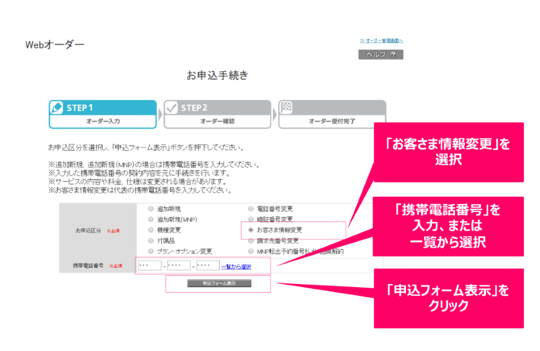Click the 一覧から選択 link
The height and width of the screenshot is (351, 540).
236,266
